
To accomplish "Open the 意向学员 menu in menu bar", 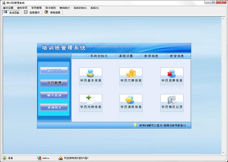I will pos(22,8).
